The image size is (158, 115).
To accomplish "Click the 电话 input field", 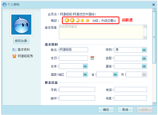I will click(x=131, y=89).
